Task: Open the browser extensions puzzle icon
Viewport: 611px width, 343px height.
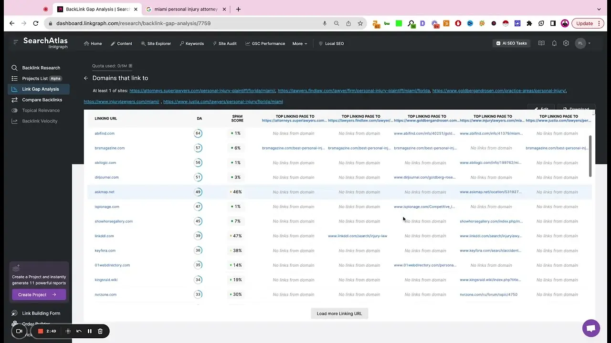Action: tap(529, 23)
